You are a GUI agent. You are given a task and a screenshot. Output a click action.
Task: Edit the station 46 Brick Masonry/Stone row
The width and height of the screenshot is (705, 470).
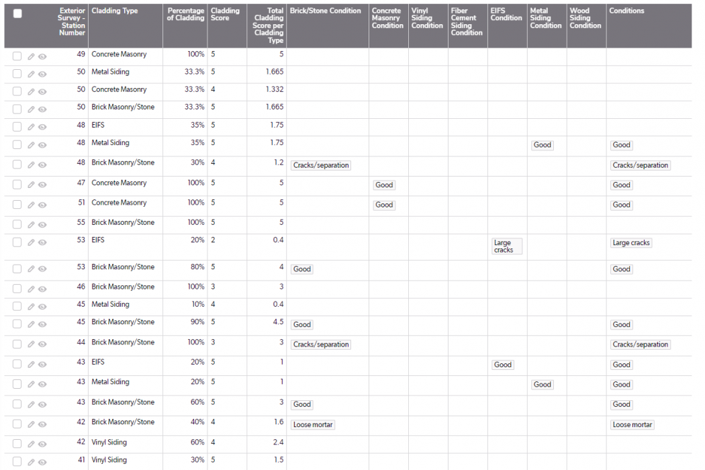(x=31, y=289)
